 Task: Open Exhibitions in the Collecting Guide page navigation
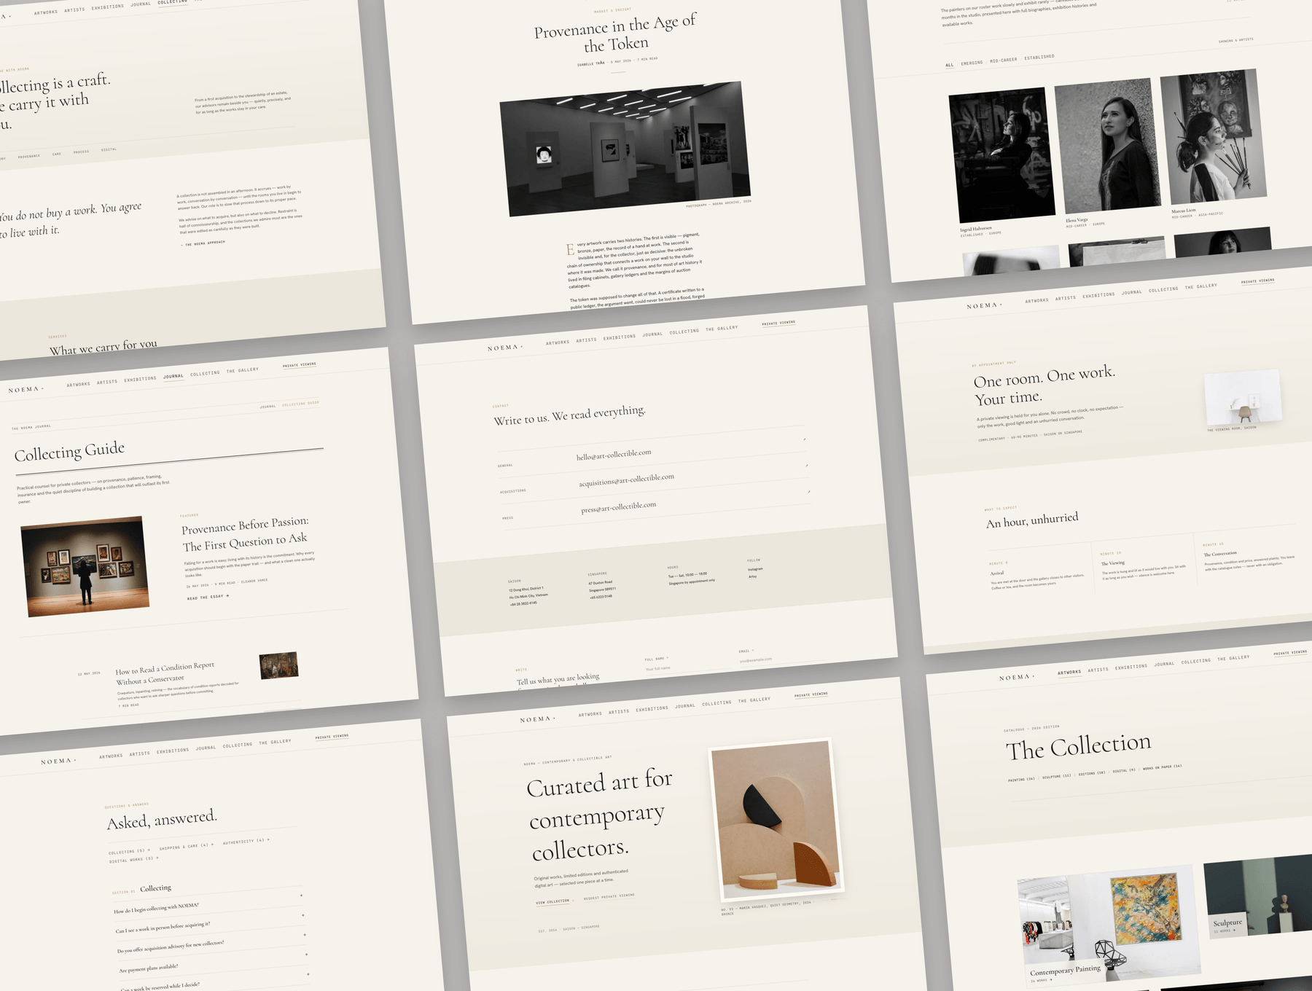click(140, 379)
